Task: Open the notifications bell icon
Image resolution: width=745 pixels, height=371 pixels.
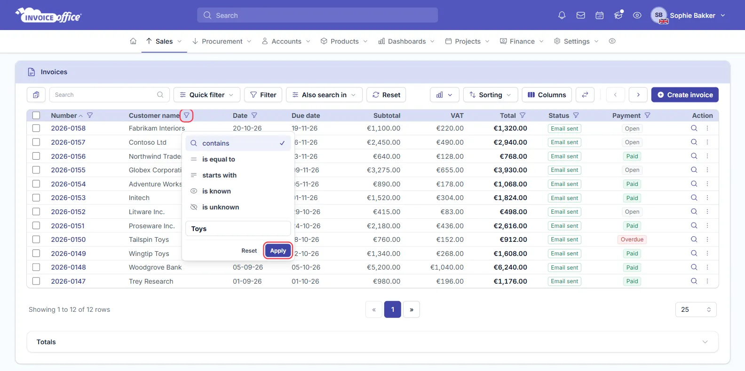Action: tap(562, 15)
